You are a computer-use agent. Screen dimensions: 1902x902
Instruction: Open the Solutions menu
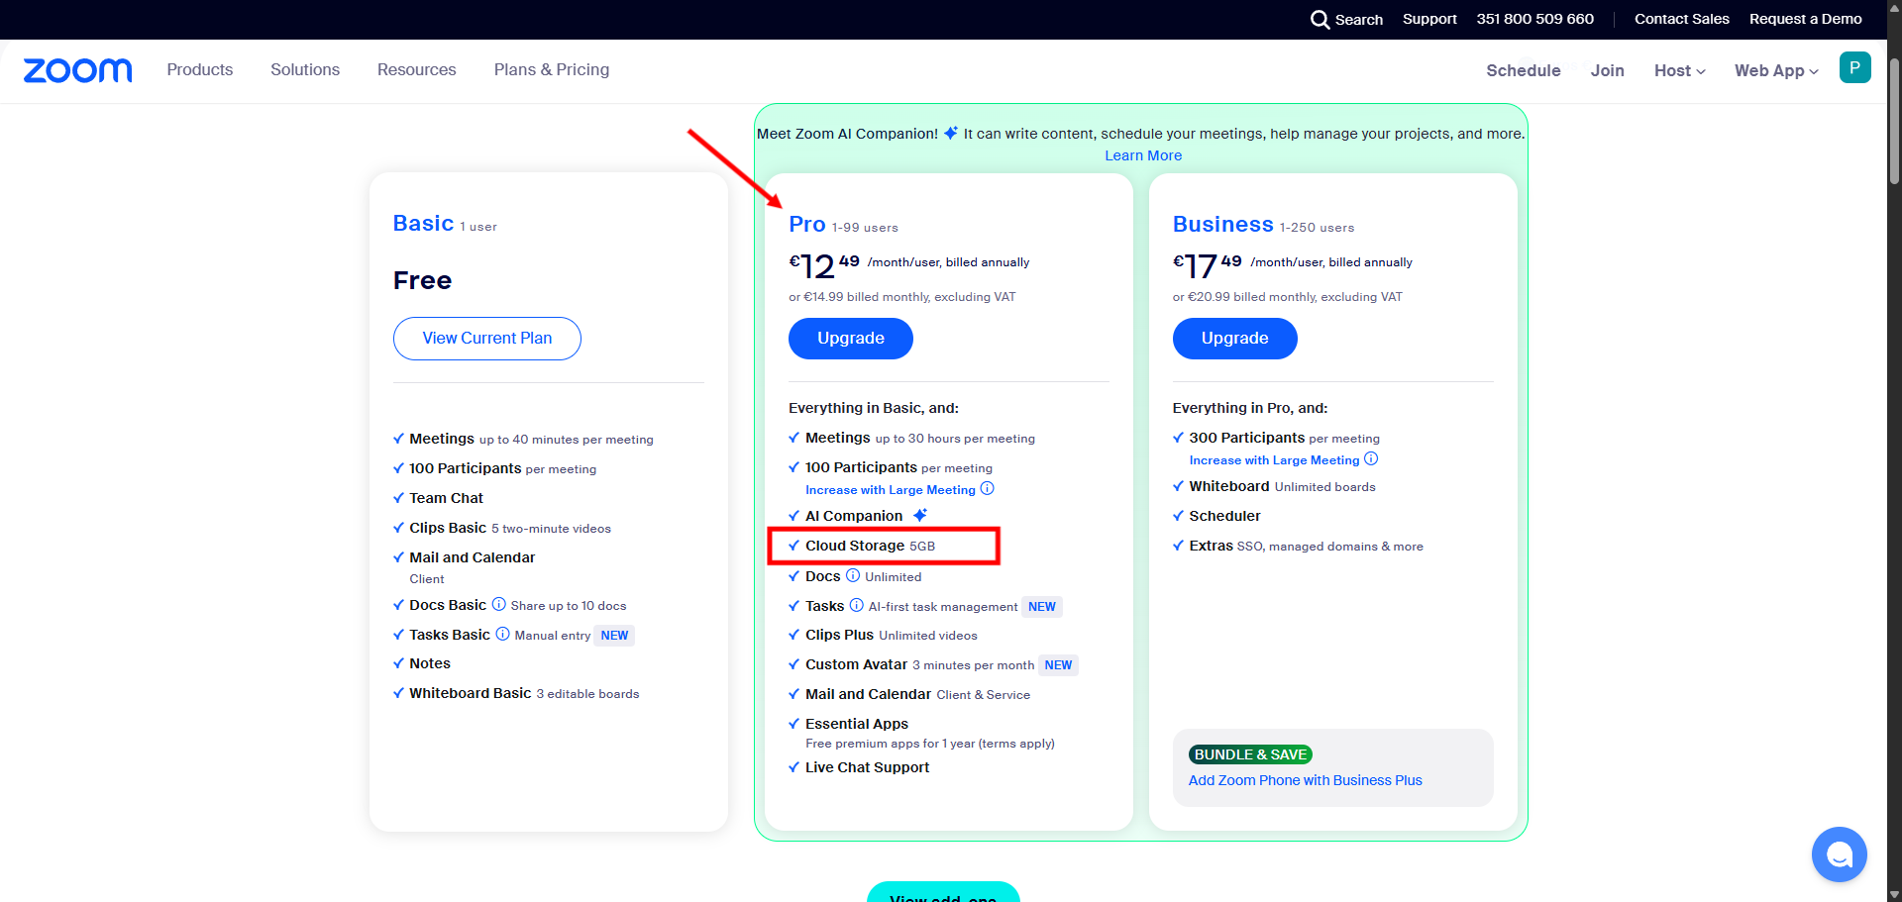coord(305,69)
